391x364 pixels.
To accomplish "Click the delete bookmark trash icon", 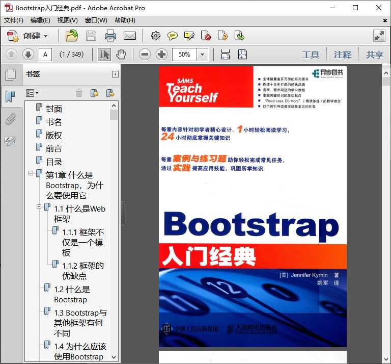I will 79,93.
